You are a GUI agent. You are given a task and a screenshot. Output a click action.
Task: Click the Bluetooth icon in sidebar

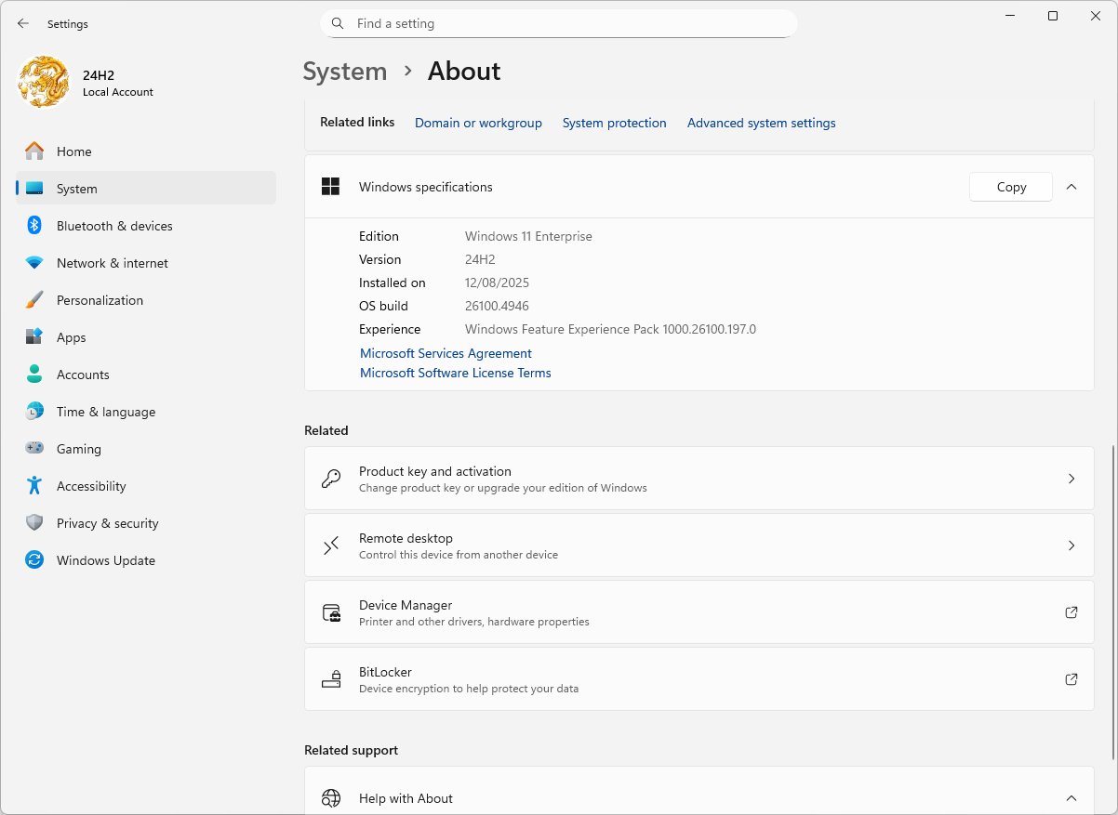click(34, 226)
